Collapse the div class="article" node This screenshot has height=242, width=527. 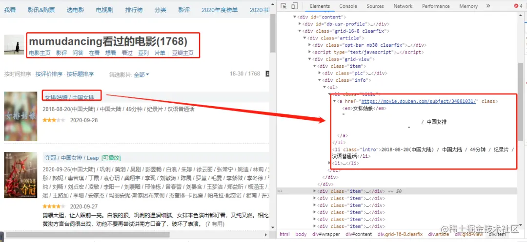(x=305, y=38)
